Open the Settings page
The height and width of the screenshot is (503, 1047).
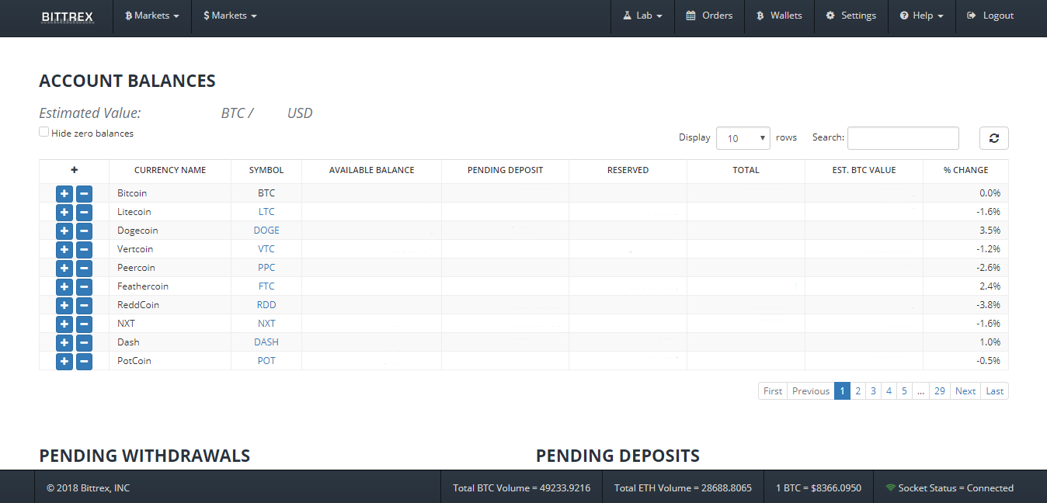point(851,16)
